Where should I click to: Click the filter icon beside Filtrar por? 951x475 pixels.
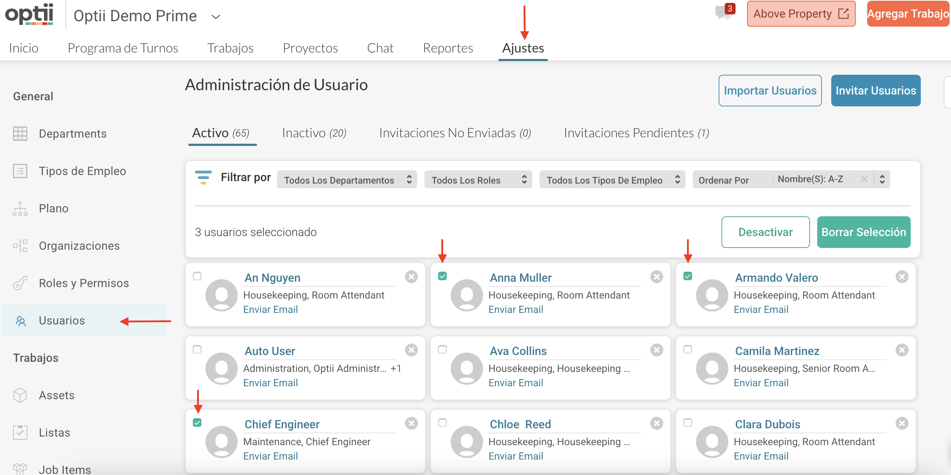203,177
